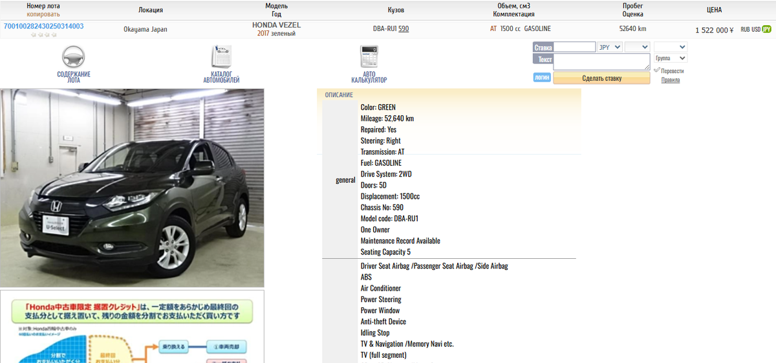Click the Idling Stop feature line
Image resolution: width=776 pixels, height=363 pixels.
tap(375, 333)
